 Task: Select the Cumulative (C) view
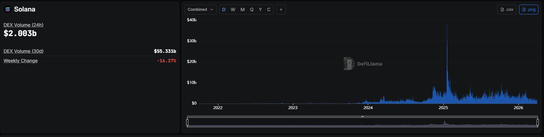[269, 10]
